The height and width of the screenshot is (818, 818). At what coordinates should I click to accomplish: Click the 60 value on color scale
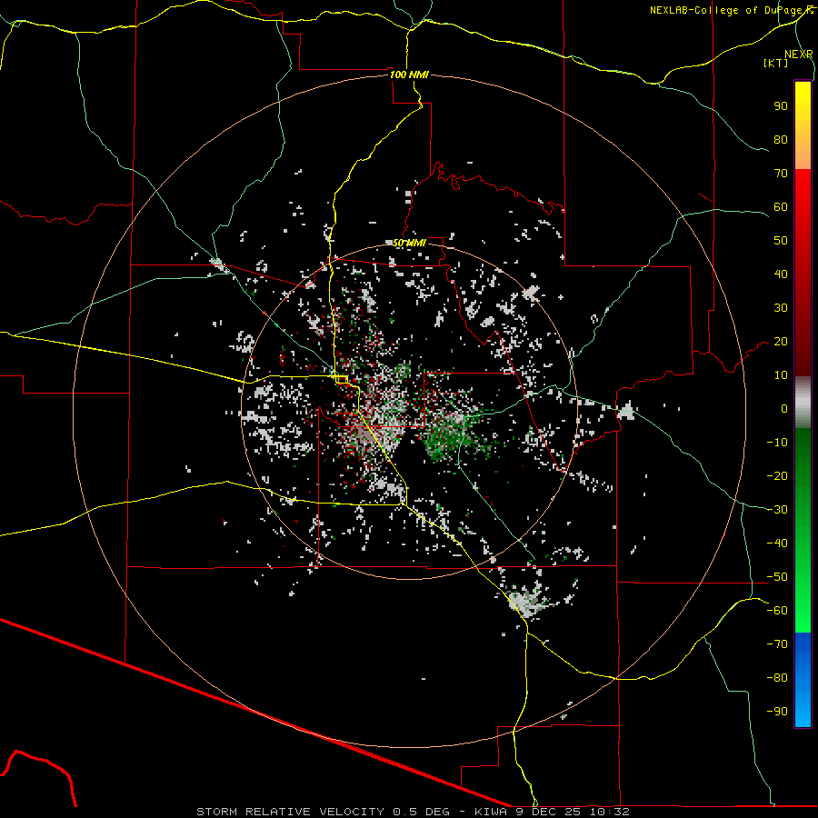tap(781, 206)
